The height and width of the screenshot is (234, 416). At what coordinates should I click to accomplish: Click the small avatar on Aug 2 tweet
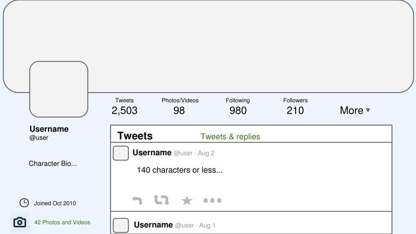[x=121, y=153]
